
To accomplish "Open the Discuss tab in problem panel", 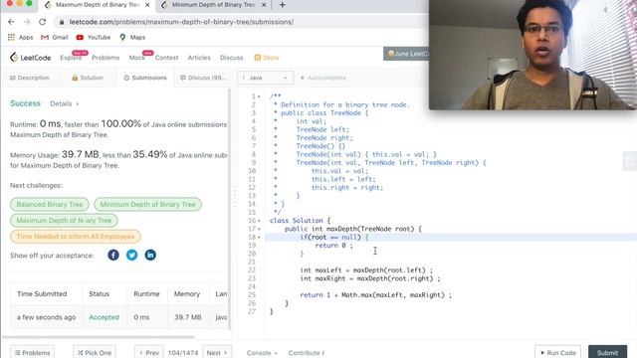I will 203,78.
